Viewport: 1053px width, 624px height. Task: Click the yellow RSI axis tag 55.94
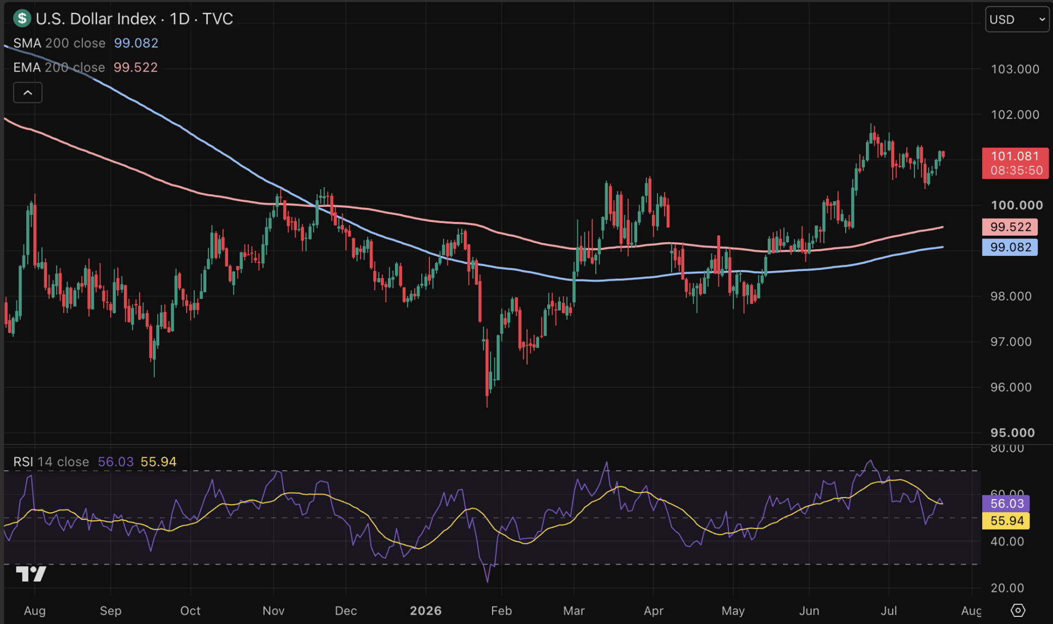point(1007,521)
